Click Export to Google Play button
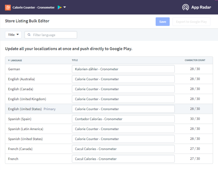The image size is (218, 170). [191, 22]
